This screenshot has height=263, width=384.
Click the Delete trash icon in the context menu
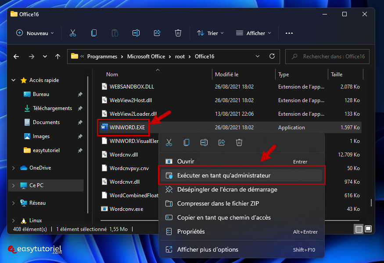[239, 142]
